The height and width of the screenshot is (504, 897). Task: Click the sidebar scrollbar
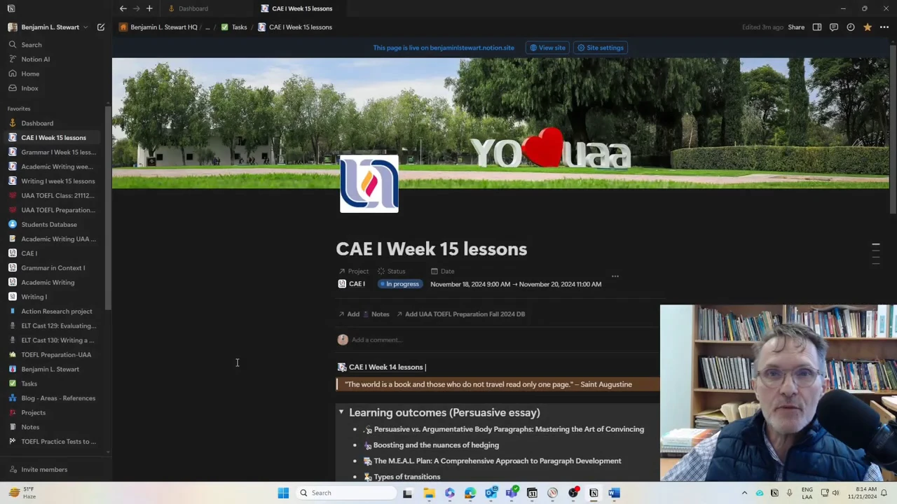108,206
